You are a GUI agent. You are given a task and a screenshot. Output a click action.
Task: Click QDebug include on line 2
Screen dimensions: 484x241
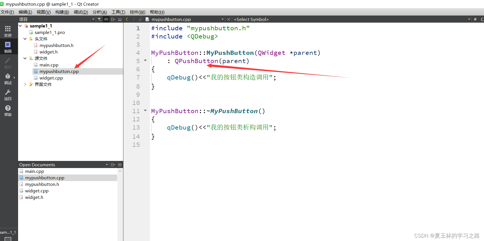[202, 36]
